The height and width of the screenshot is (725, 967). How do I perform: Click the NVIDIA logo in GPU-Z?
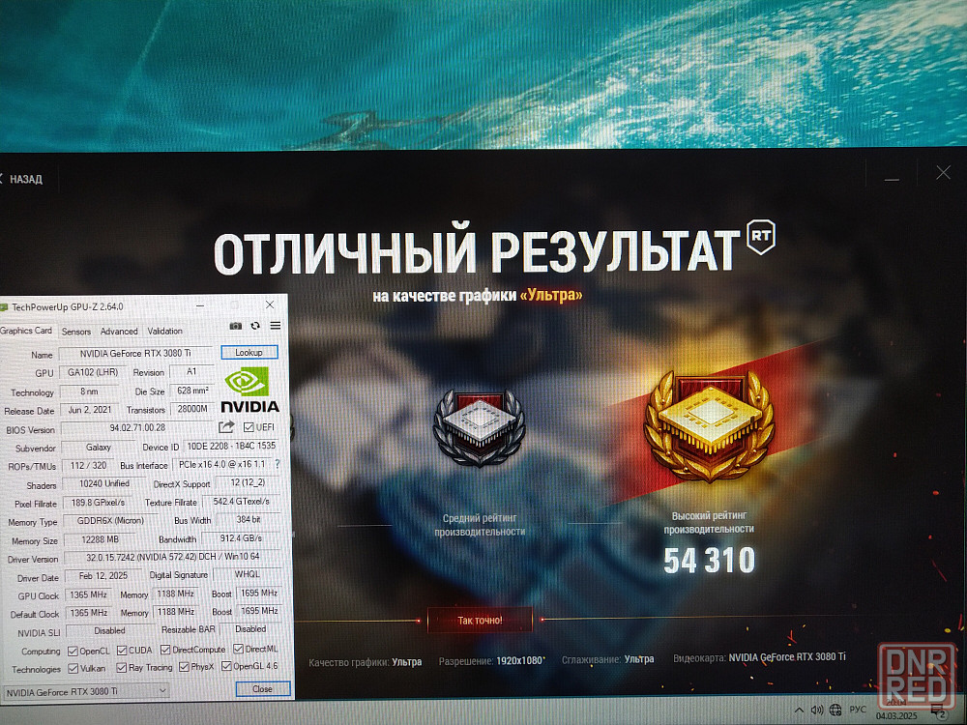tap(249, 390)
